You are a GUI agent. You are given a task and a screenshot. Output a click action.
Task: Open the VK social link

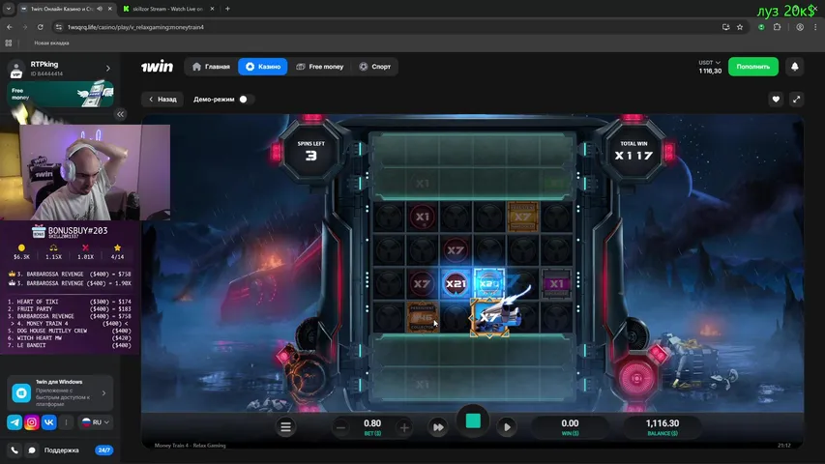[x=48, y=422]
